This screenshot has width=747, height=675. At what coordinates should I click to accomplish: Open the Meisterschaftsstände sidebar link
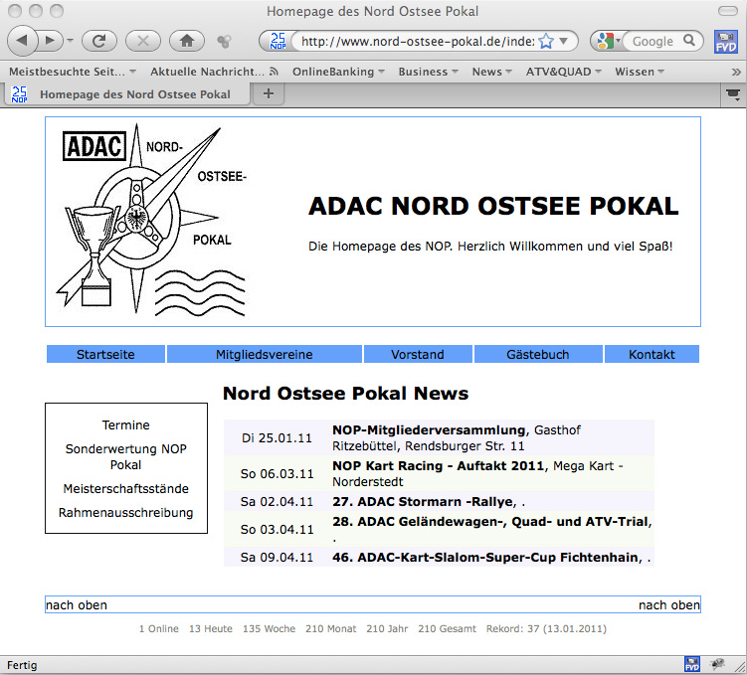[x=125, y=489]
